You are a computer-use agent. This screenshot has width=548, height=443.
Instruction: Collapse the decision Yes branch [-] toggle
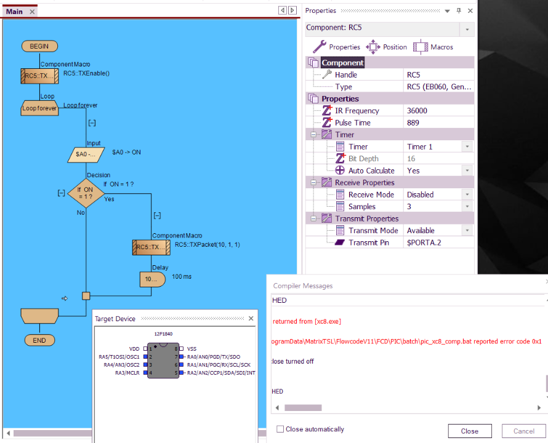click(157, 215)
